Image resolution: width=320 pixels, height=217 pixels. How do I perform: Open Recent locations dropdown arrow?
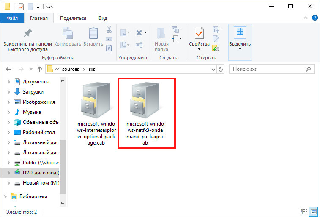coord(31,69)
